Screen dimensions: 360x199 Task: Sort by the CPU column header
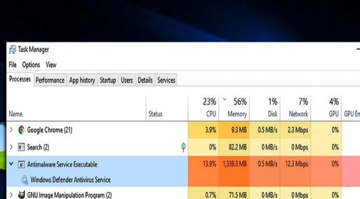click(203, 108)
